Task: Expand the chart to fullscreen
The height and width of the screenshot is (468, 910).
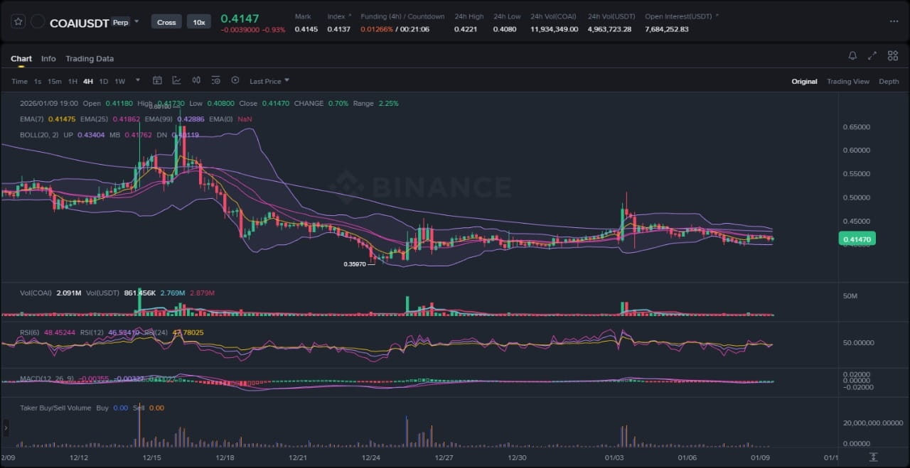Action: (872, 56)
